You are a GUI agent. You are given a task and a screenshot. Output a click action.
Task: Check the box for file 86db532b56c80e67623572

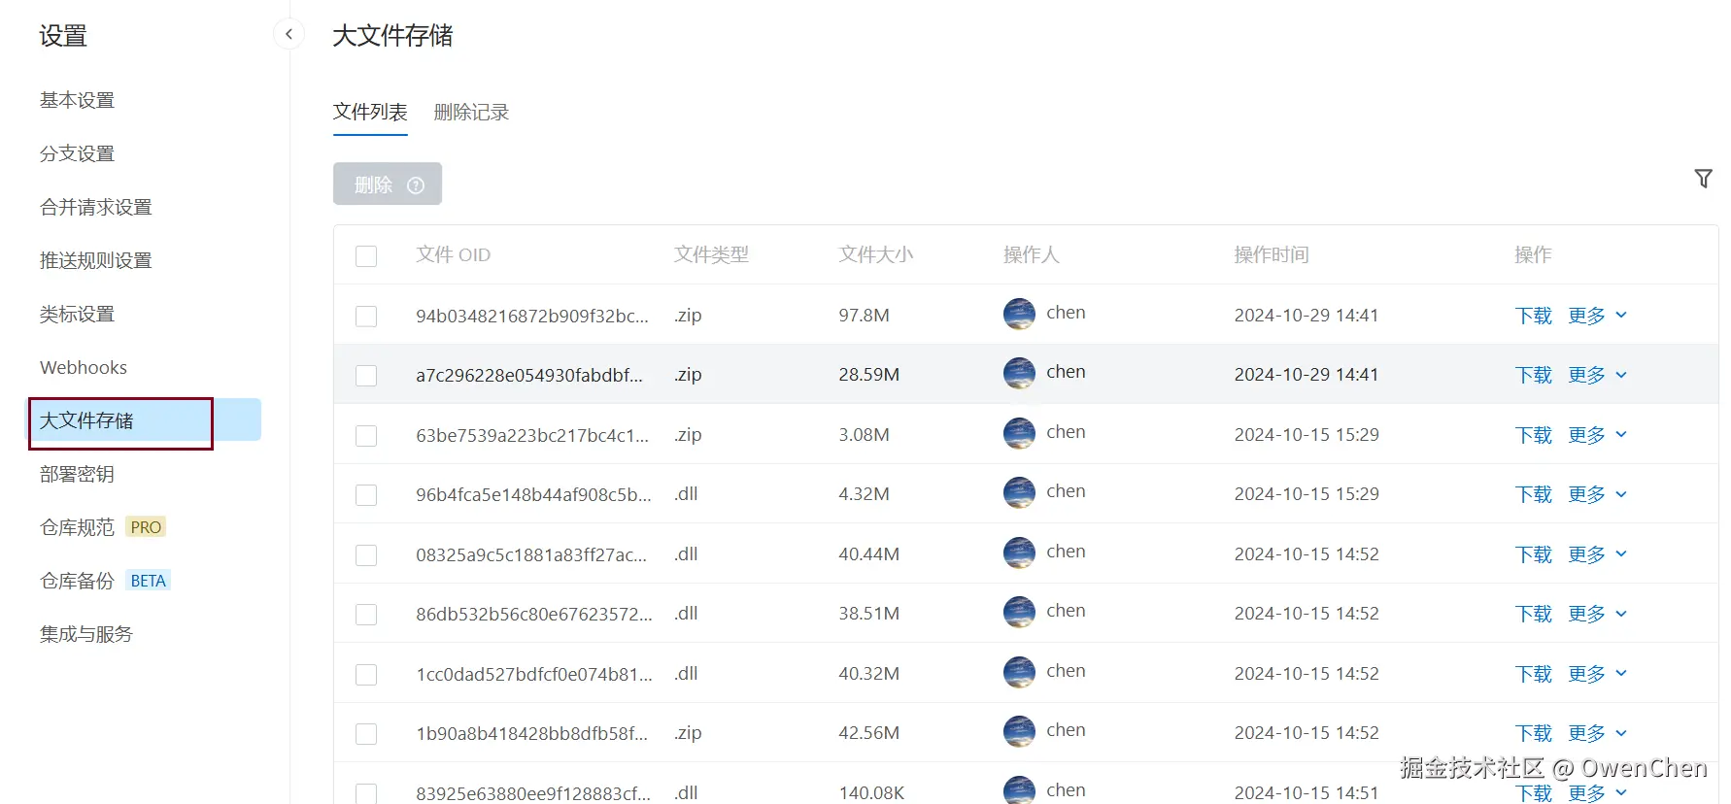pos(366,615)
